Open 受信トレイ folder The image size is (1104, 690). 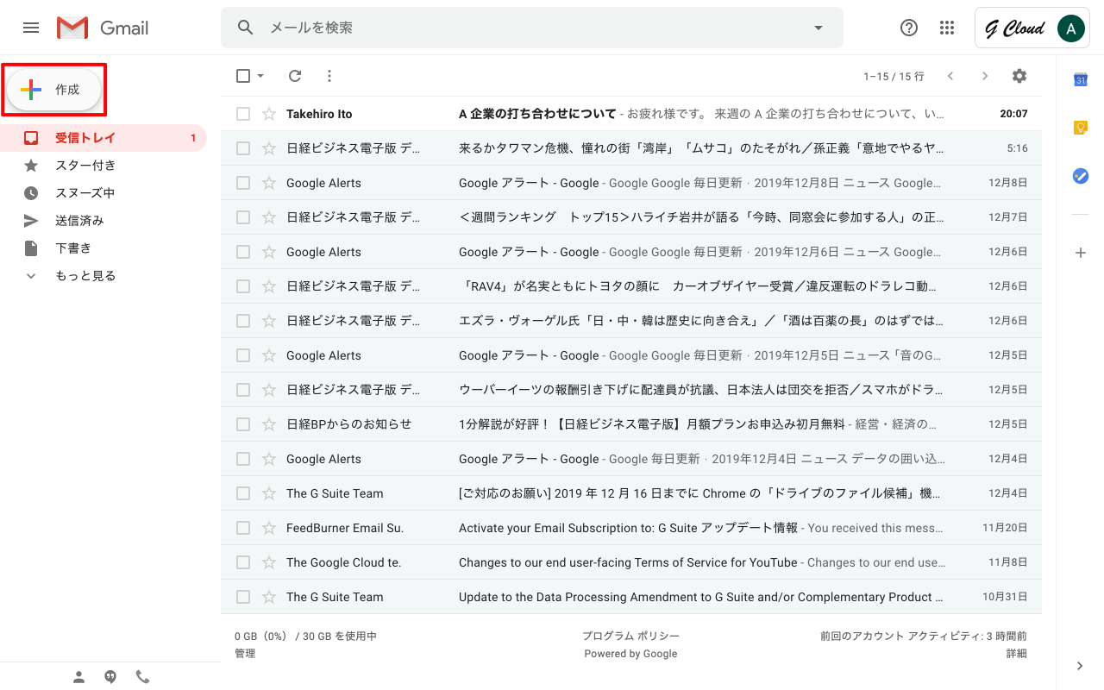coord(103,138)
